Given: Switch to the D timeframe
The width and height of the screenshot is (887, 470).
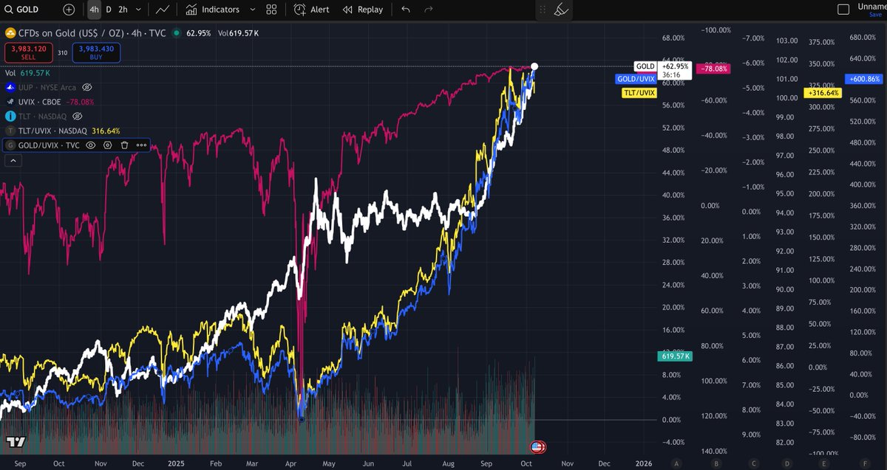Looking at the screenshot, I should [x=109, y=10].
